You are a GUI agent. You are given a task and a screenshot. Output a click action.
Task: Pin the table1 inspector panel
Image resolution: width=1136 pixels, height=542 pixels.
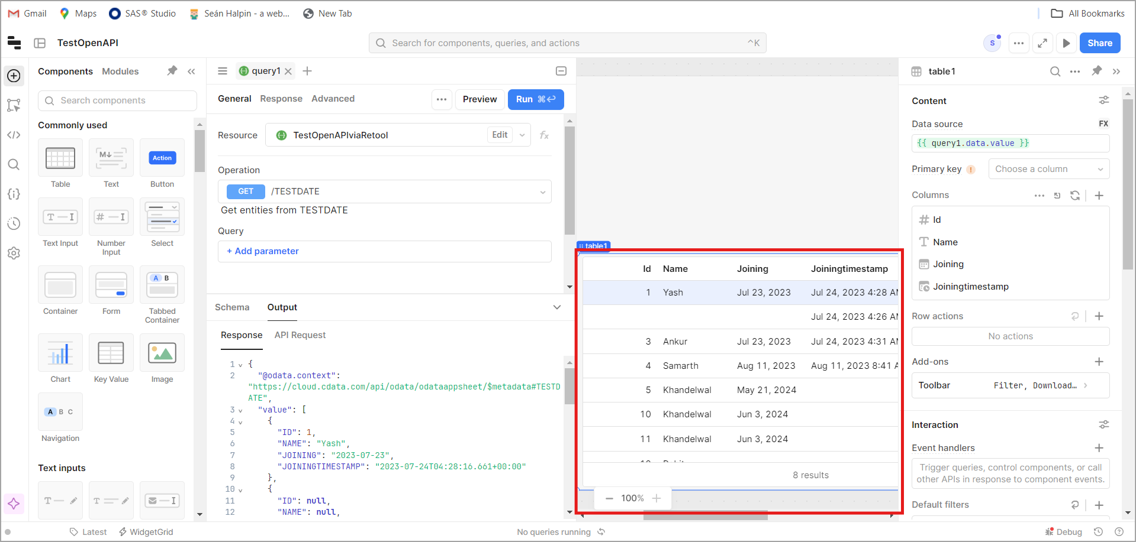tap(1097, 71)
